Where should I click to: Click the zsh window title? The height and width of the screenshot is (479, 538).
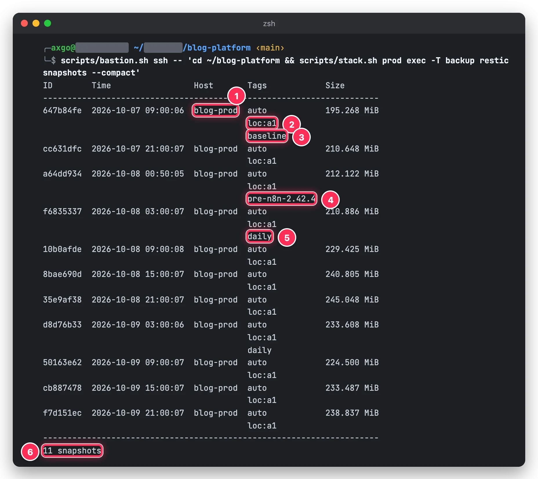click(x=269, y=24)
